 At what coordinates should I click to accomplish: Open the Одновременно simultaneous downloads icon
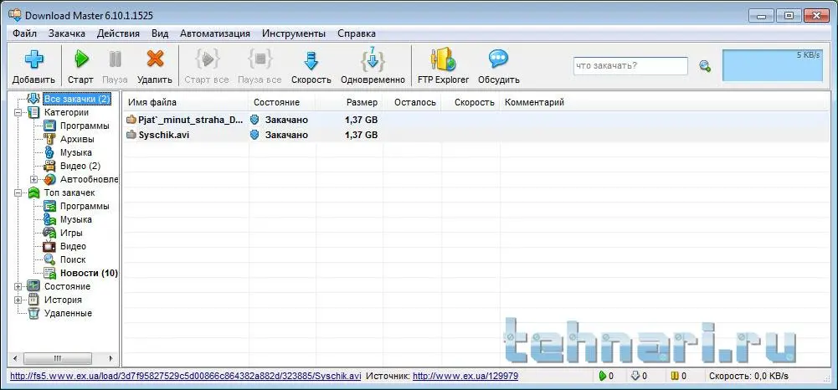pos(373,59)
